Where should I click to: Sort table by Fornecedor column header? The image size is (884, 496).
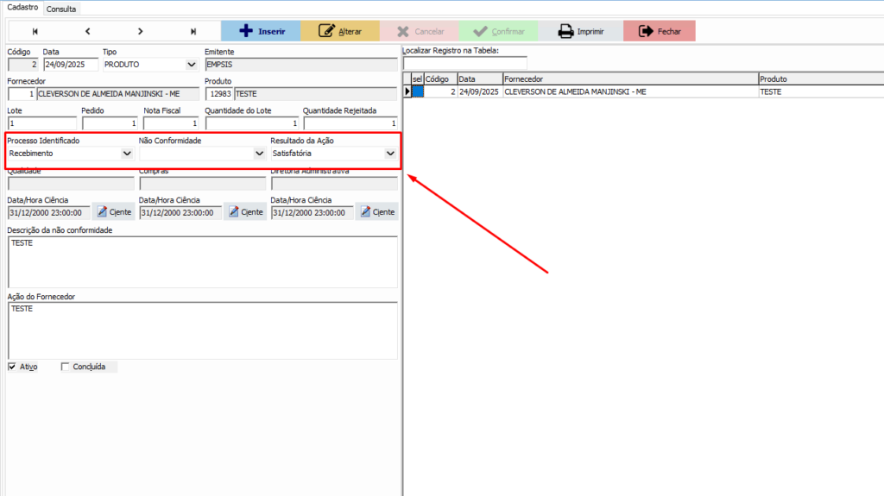tap(629, 79)
